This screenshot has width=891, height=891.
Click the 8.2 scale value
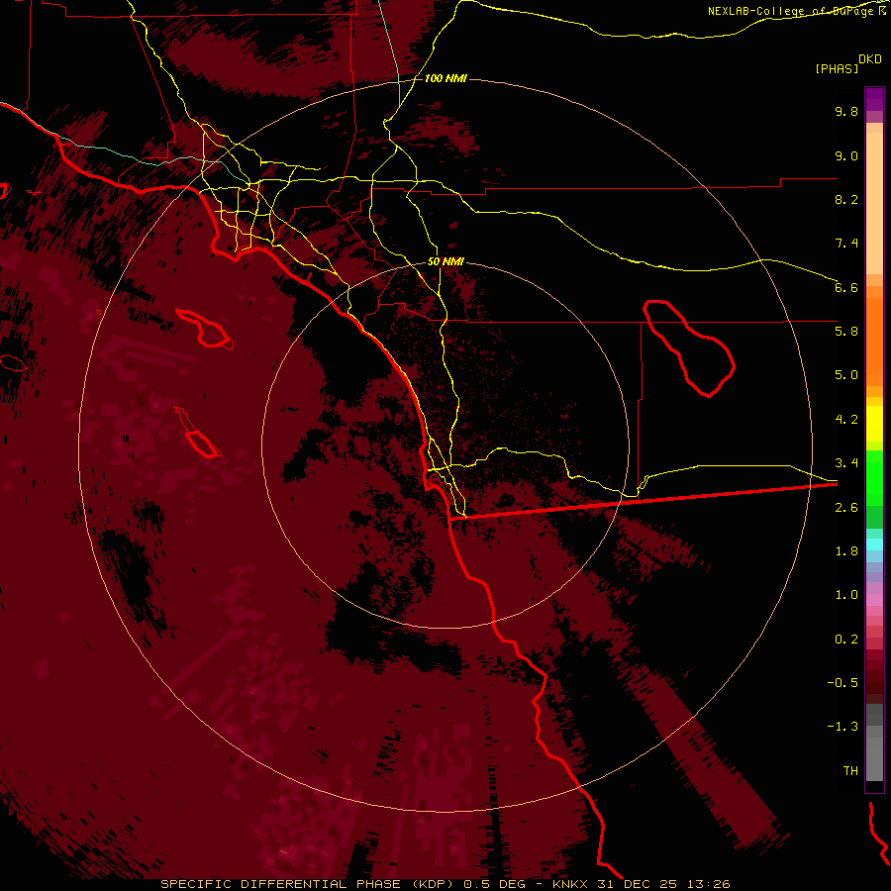(846, 199)
